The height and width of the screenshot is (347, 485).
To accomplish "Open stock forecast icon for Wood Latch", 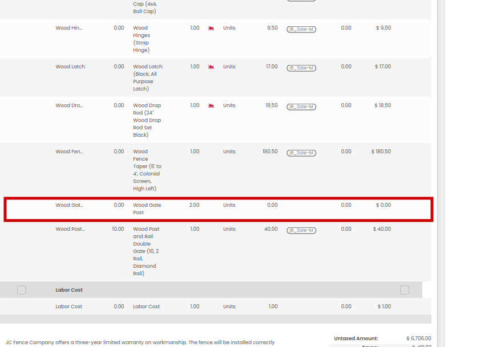I will (211, 67).
